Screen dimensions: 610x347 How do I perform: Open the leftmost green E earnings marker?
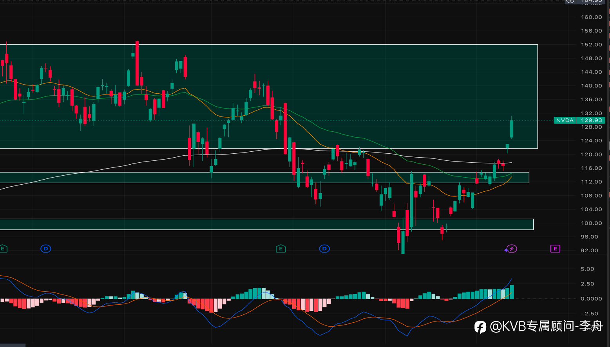3,249
